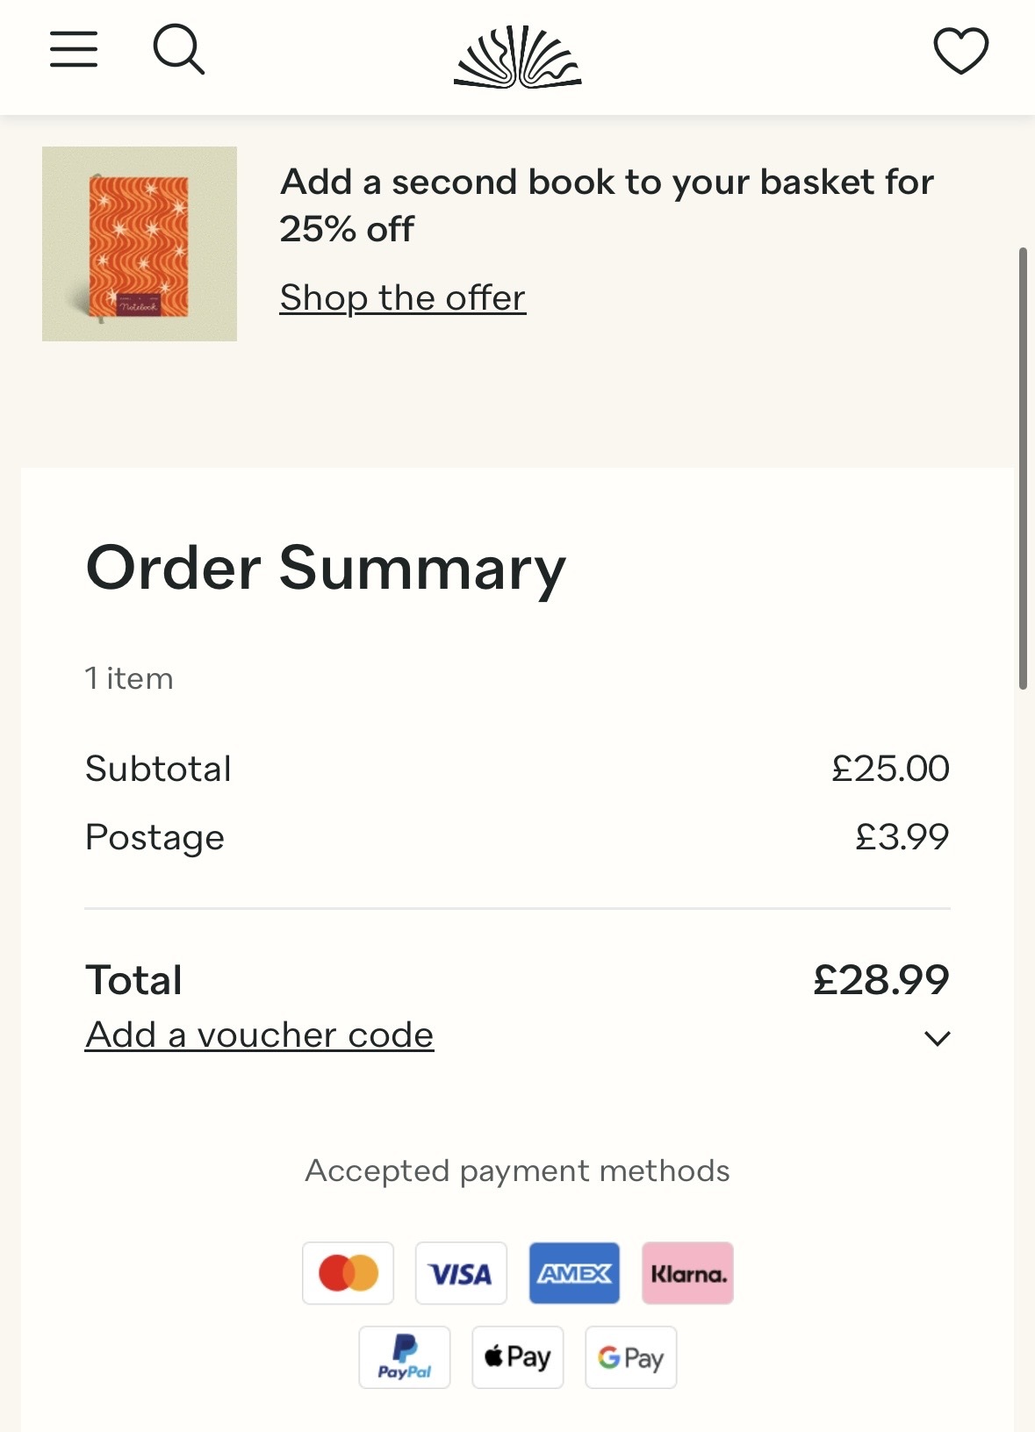The height and width of the screenshot is (1432, 1035).
Task: Select the Visa payment icon
Action: point(461,1272)
